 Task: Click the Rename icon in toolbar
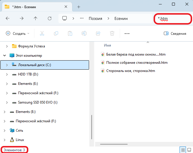[84, 34]
